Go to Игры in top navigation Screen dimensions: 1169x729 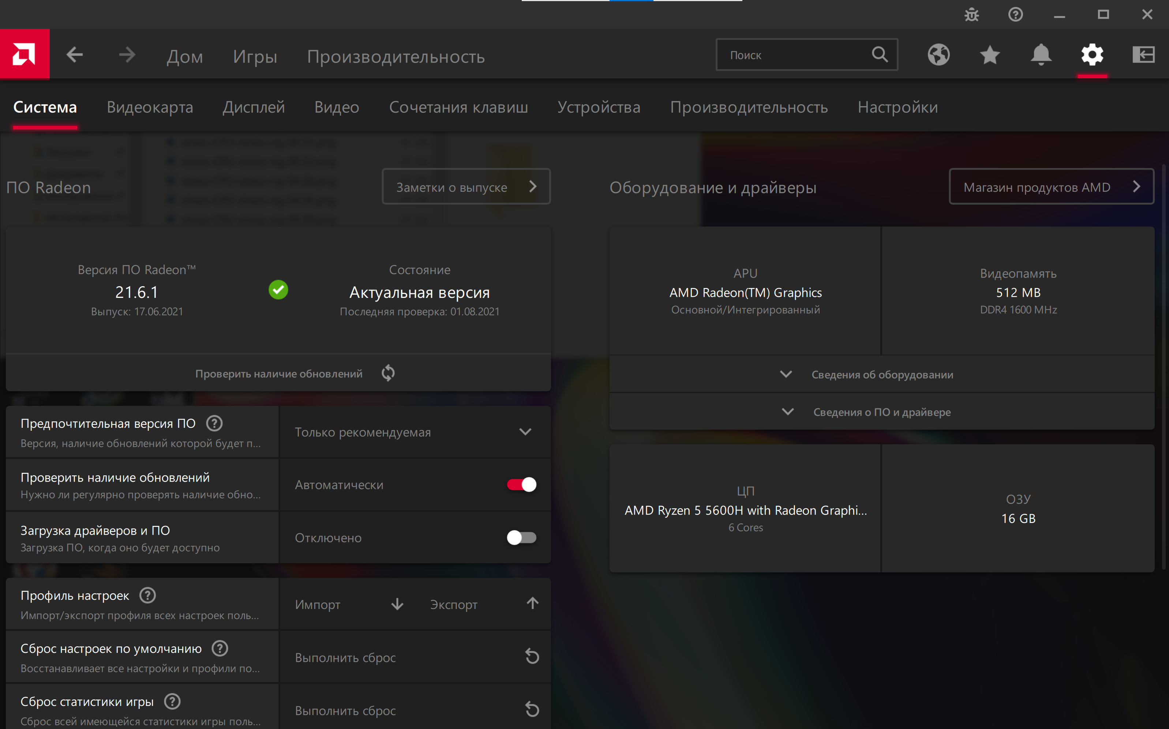(x=255, y=56)
